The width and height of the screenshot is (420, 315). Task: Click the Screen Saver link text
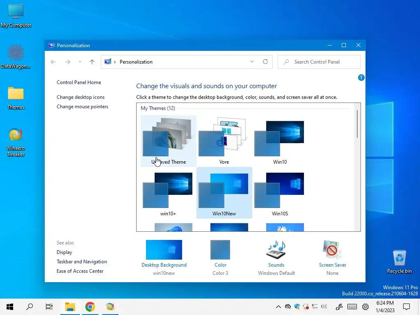click(332, 265)
